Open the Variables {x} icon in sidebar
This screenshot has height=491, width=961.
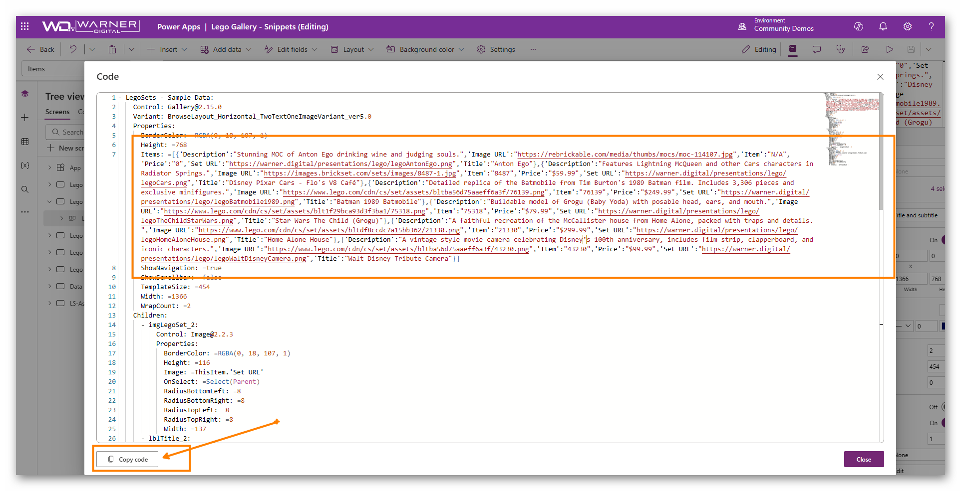25,165
